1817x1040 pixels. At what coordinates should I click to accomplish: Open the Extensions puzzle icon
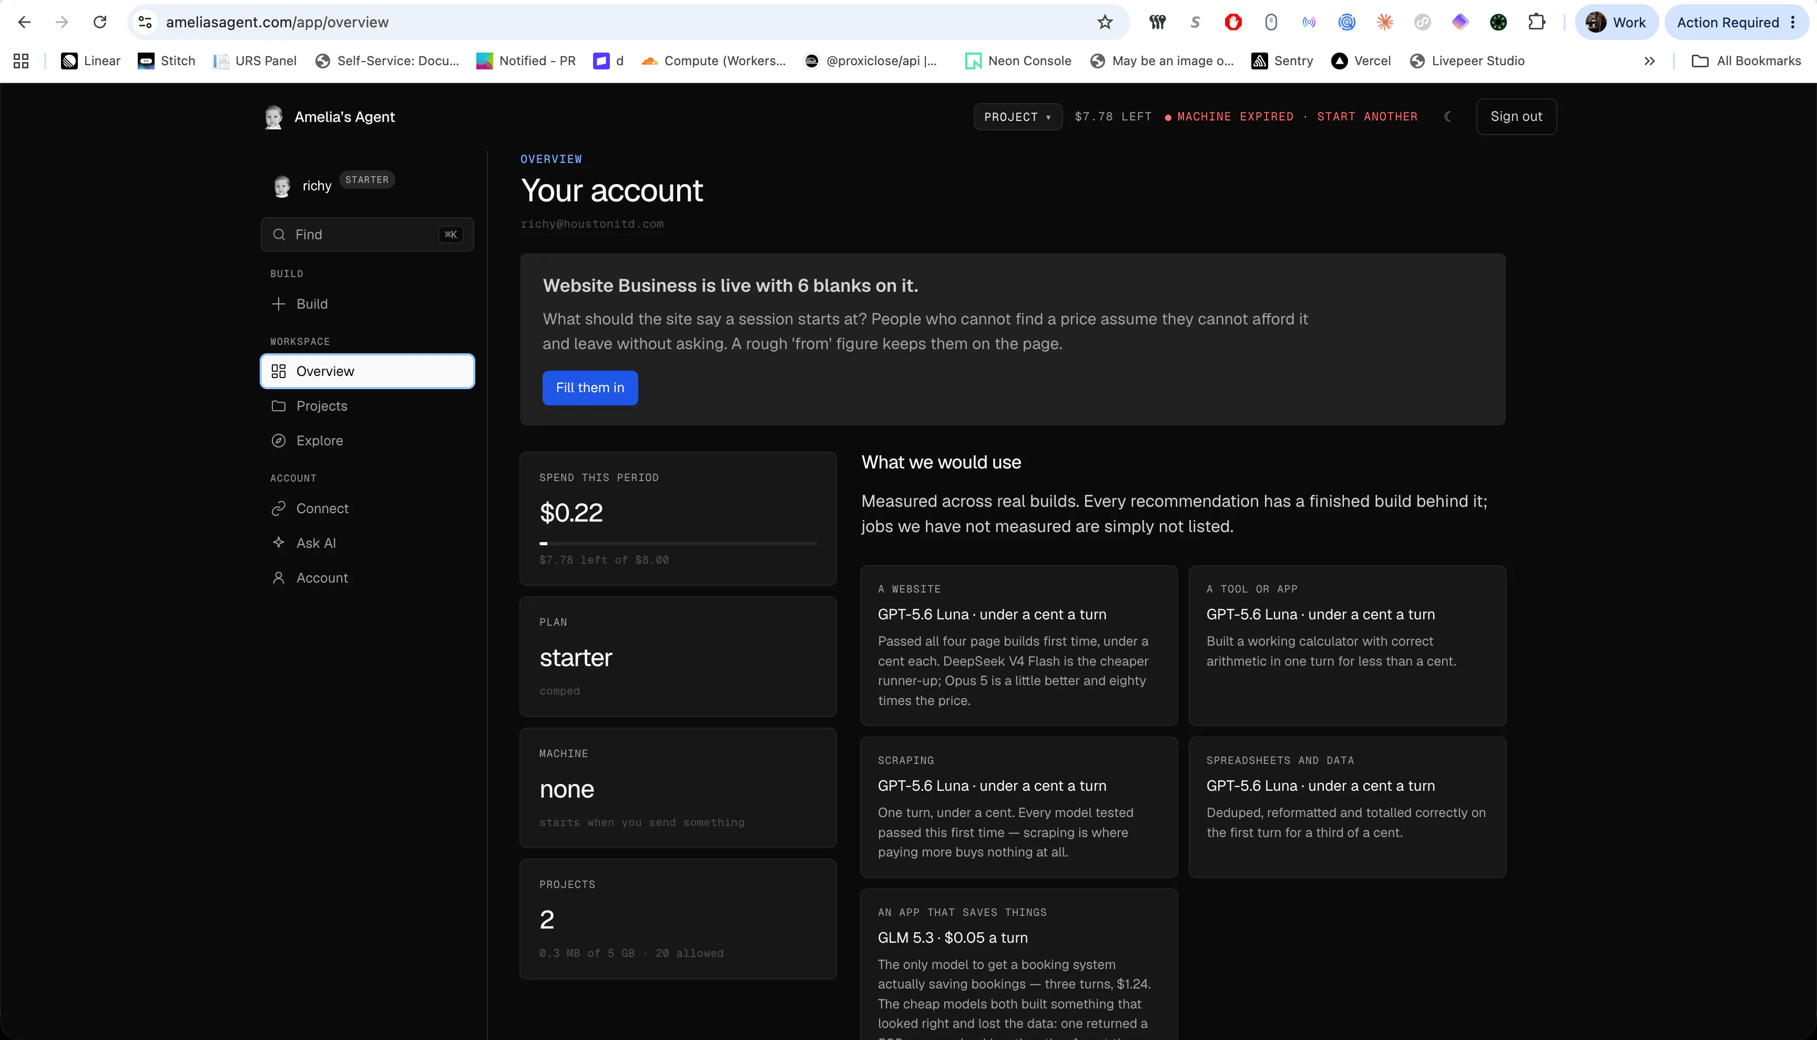[x=1536, y=22]
